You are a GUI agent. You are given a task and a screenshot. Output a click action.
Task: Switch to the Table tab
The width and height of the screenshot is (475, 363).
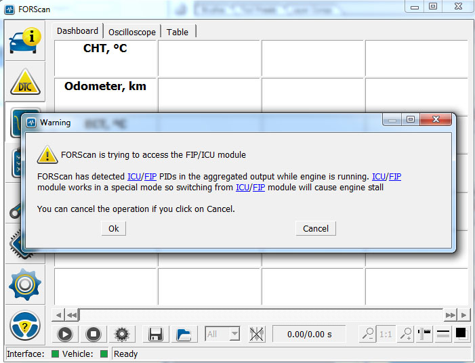coord(178,32)
